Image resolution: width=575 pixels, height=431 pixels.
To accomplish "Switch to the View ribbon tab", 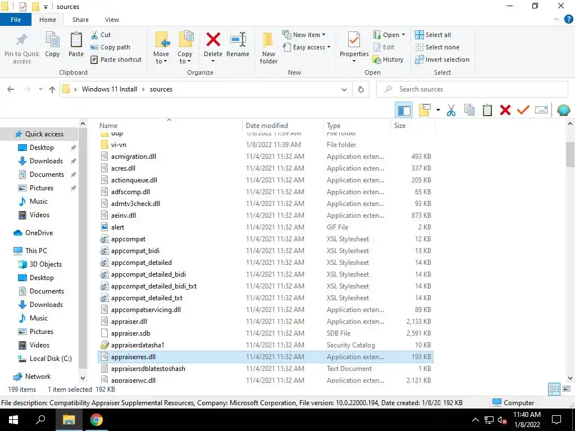I will [x=112, y=20].
